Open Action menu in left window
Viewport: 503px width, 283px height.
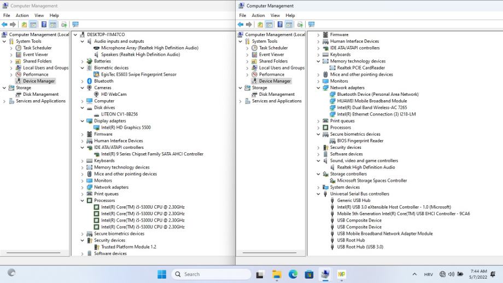(x=22, y=15)
